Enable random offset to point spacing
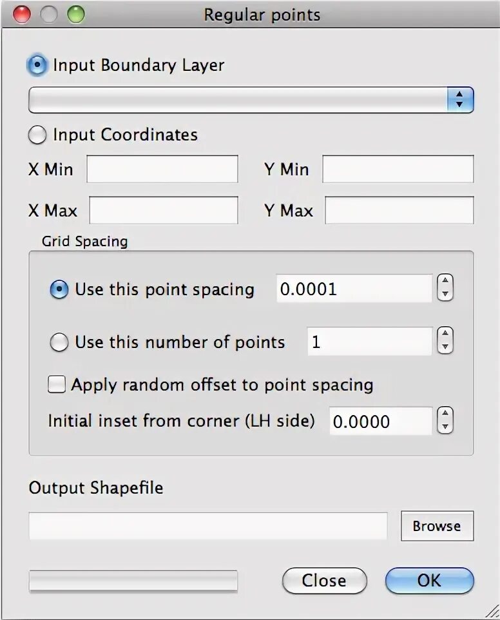 click(57, 385)
